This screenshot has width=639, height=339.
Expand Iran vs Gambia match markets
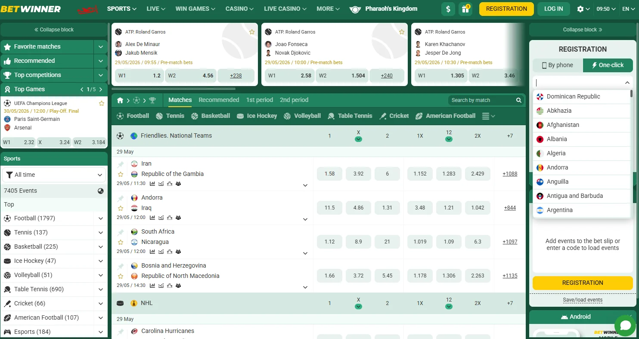click(305, 185)
